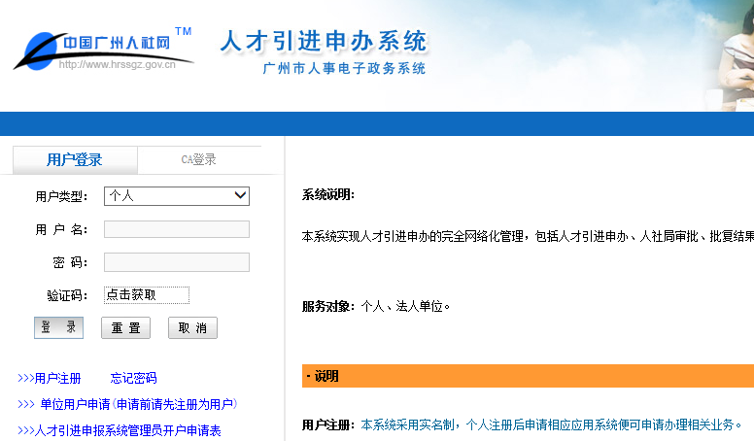Screen dimensions: 754x441
Task: Open the 用户注册 link
Action: 57,378
